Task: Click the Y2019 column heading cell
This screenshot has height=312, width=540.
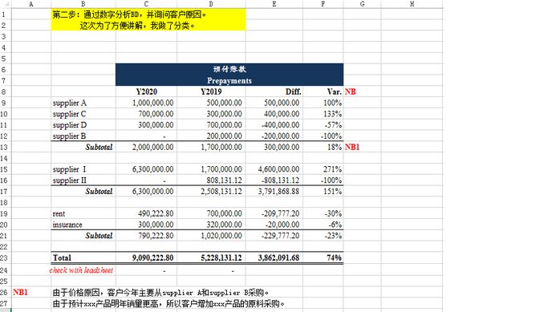Action: [x=211, y=91]
